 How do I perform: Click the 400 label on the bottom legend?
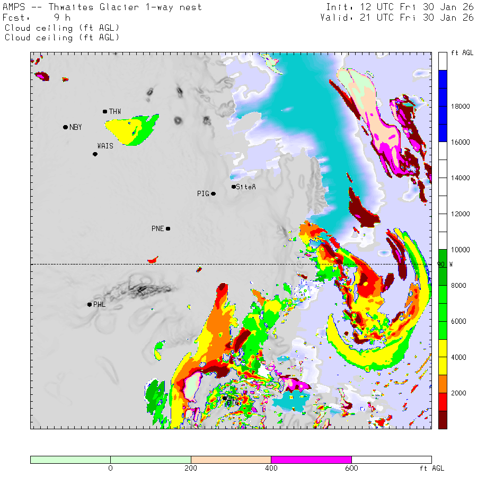click(271, 468)
